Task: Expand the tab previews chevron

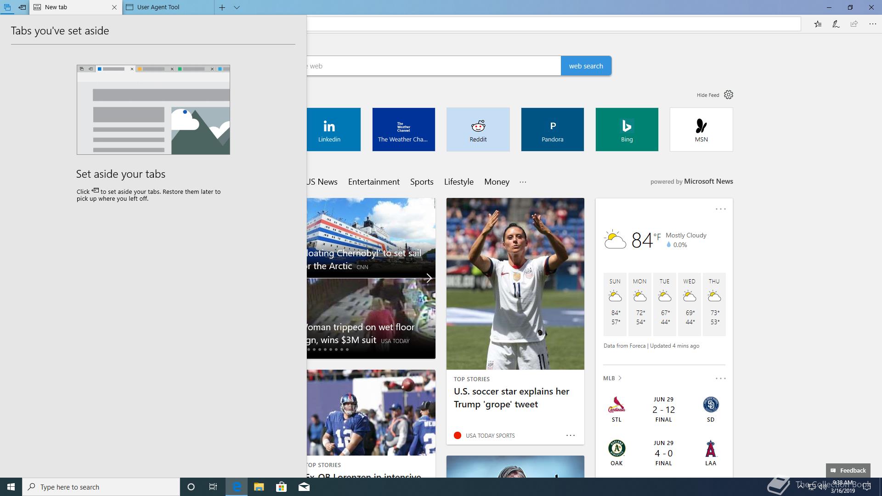Action: coord(237,7)
